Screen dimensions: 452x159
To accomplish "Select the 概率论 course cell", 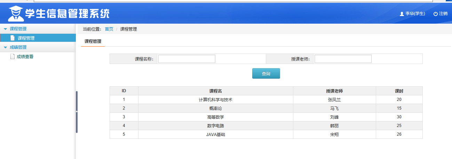I will tap(216, 108).
